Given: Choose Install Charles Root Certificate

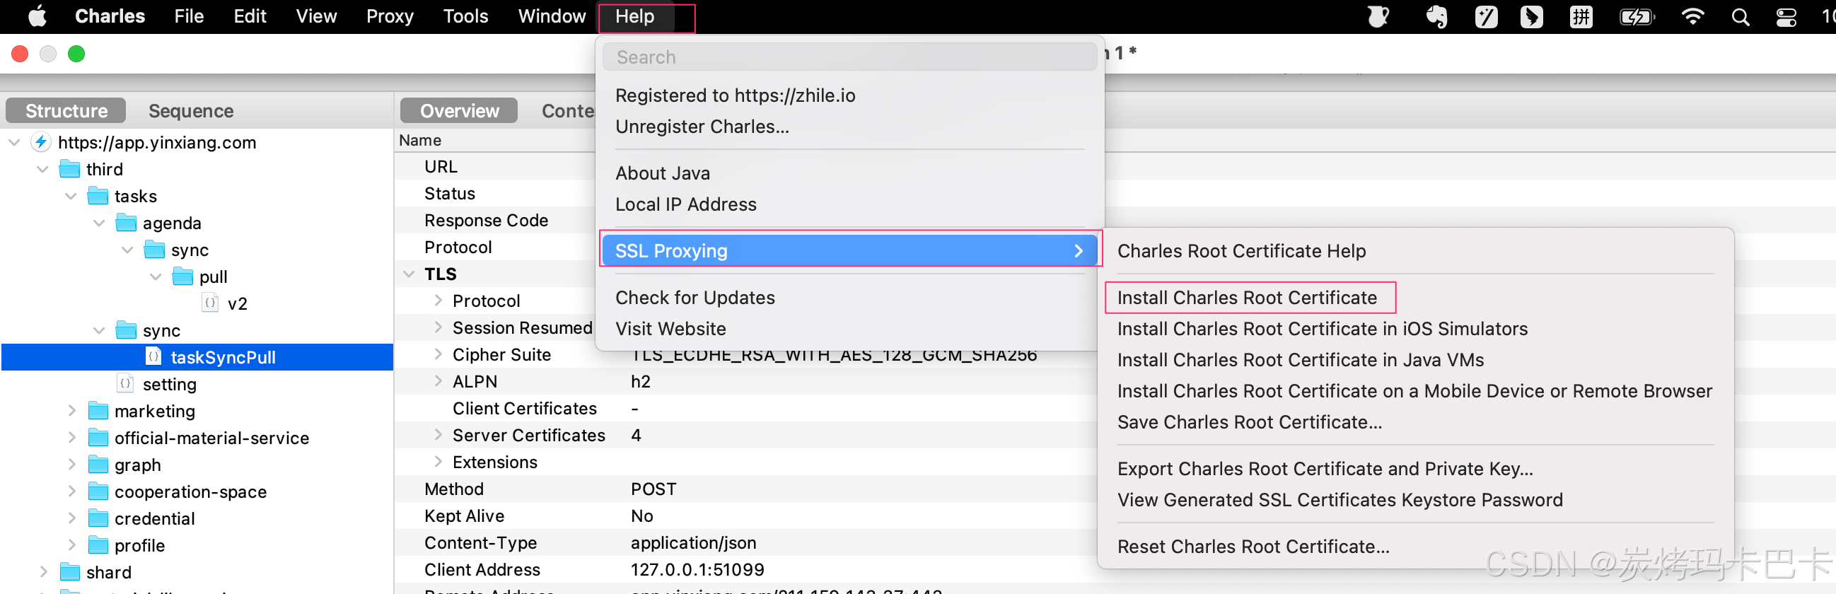Looking at the screenshot, I should click(1247, 298).
